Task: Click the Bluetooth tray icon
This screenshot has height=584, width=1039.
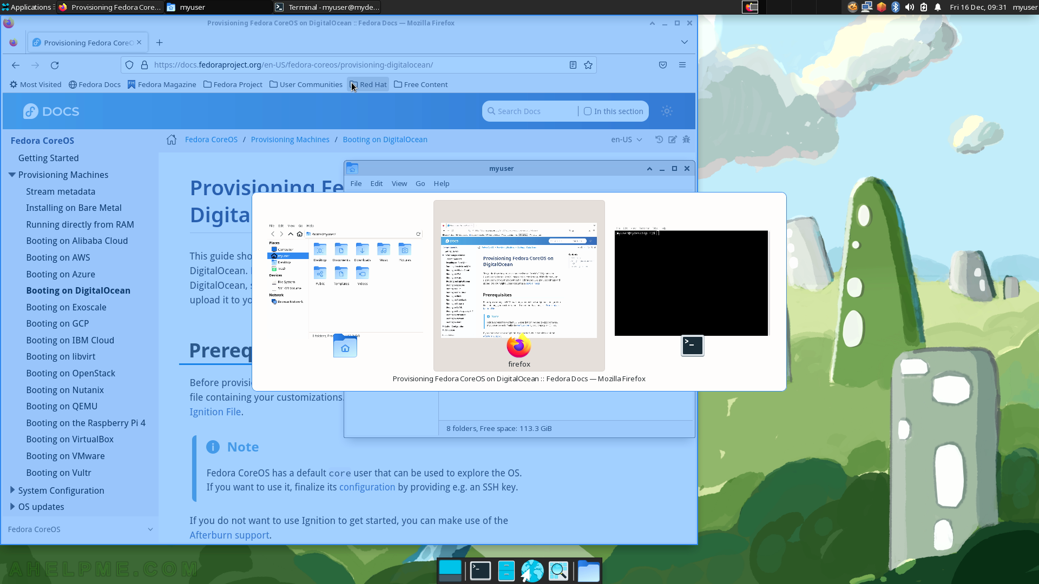Action: (x=895, y=7)
